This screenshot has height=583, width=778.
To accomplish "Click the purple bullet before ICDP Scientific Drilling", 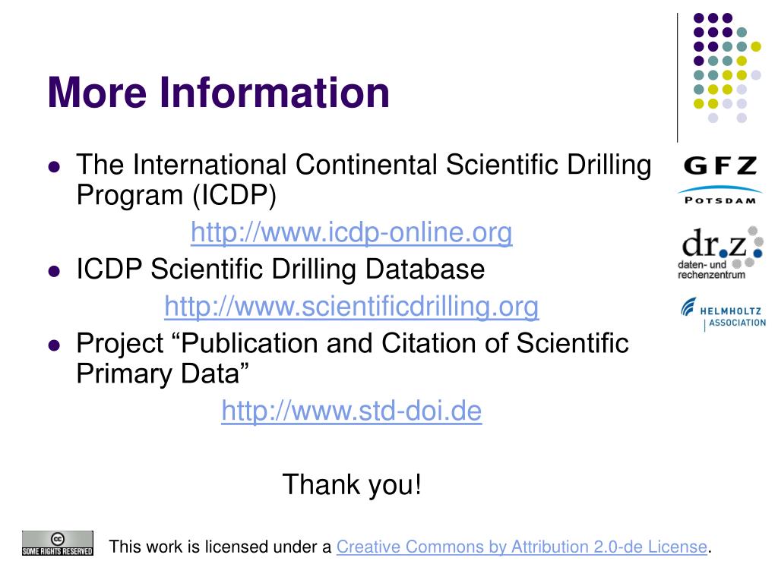I will [x=54, y=271].
